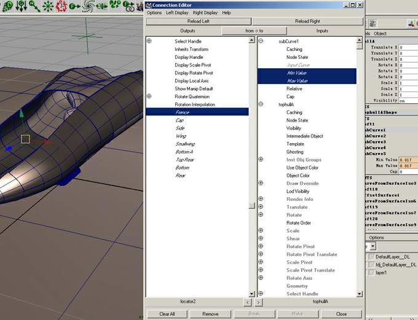The height and width of the screenshot is (320, 418).
Task: Select Intermediate Object attribute
Action: 305,136
